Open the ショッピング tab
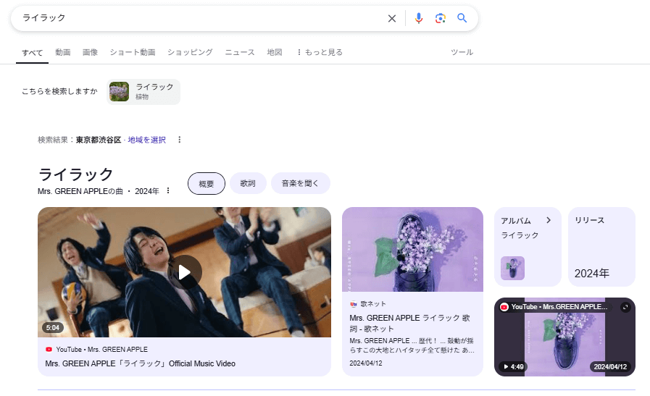Image resolution: width=650 pixels, height=396 pixels. [190, 52]
